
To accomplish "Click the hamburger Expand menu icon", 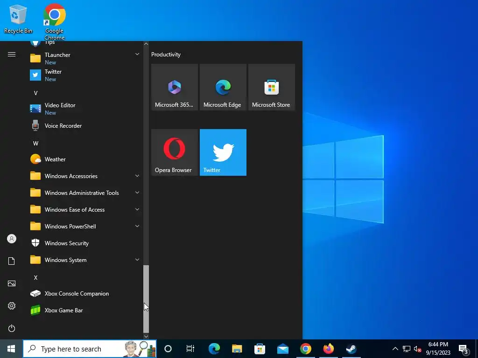I will coord(12,55).
